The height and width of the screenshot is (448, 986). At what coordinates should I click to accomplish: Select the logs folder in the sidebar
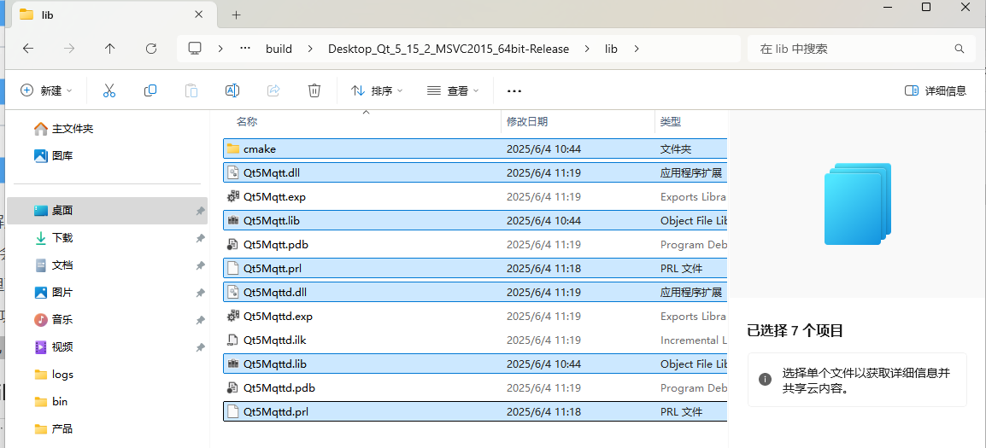pos(62,375)
